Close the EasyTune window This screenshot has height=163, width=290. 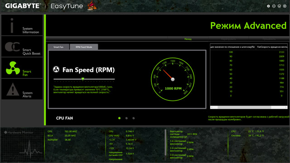(x=285, y=6)
